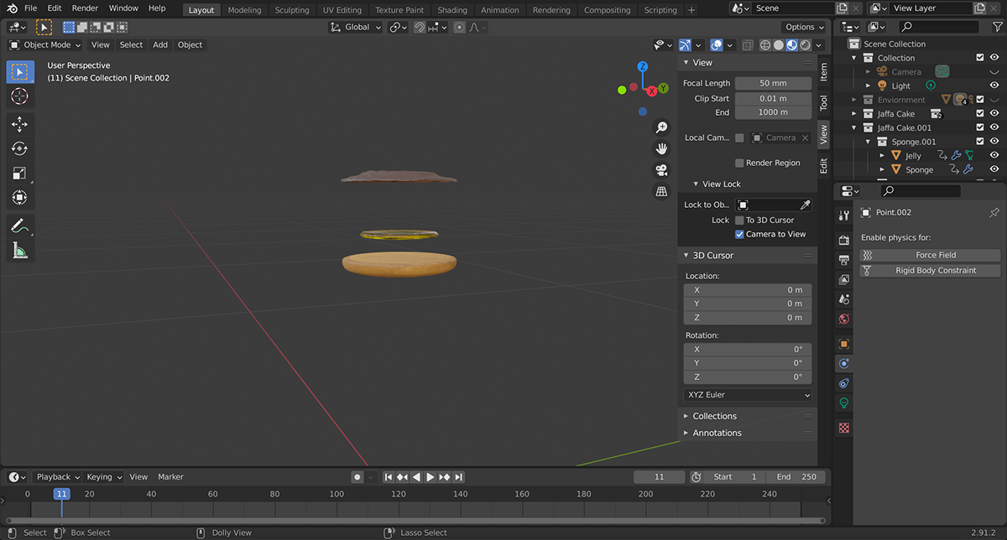
Task: Click the zoom view magnifier icon
Action: pyautogui.click(x=661, y=127)
